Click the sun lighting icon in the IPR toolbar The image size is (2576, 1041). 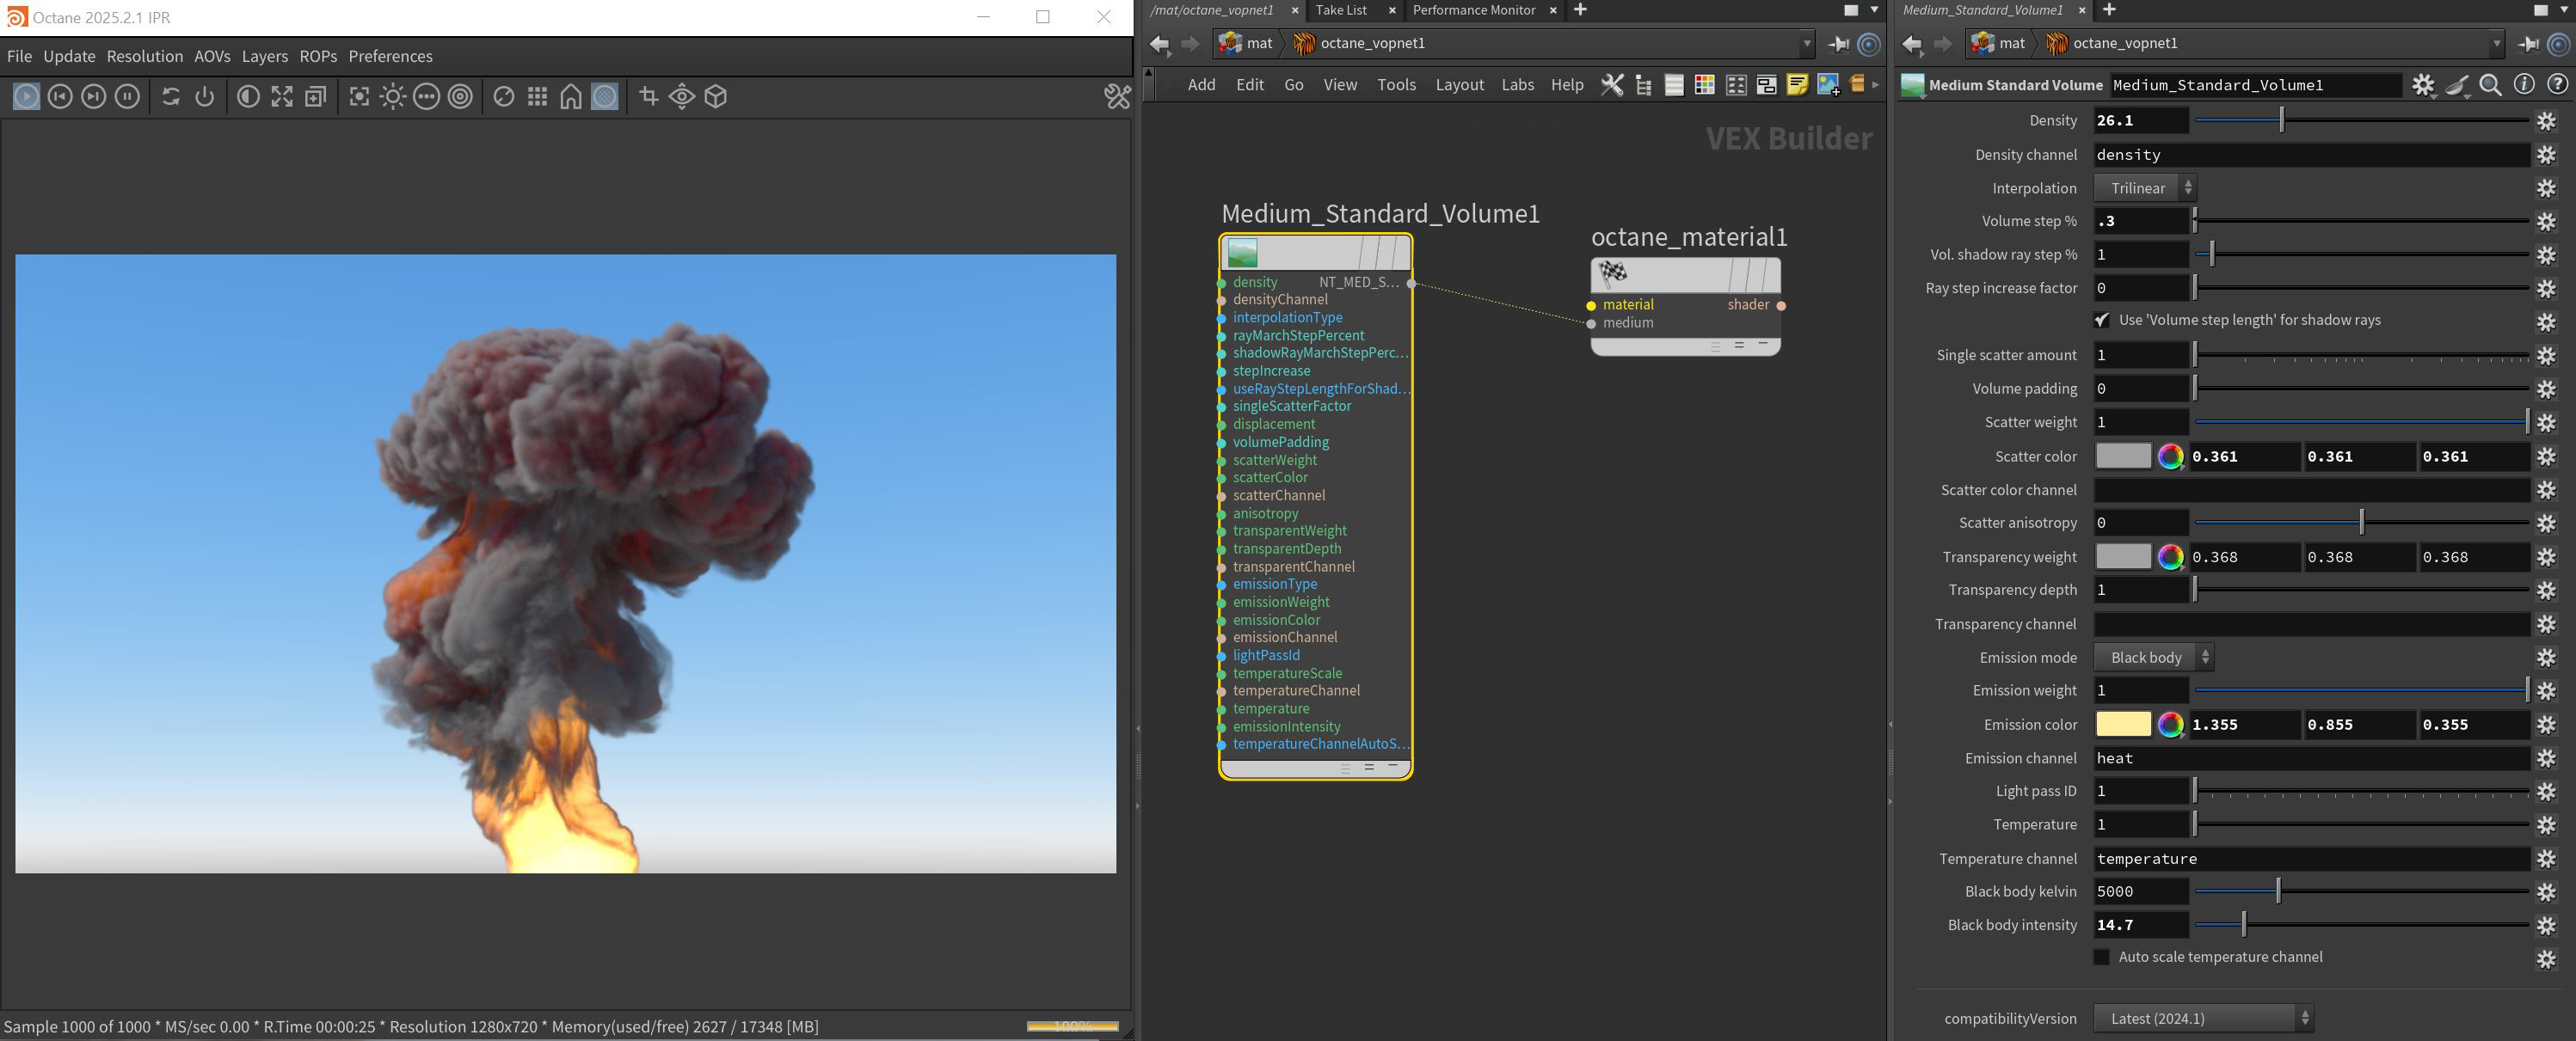point(393,96)
